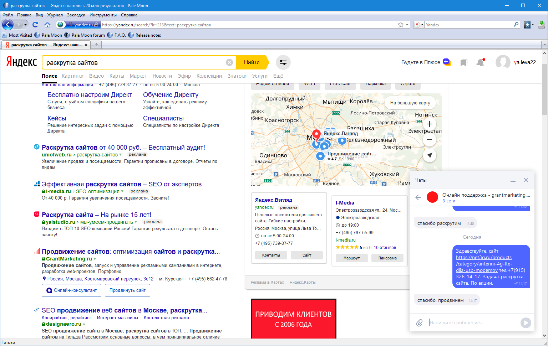Image resolution: width=548 pixels, height=346 pixels.
Task: Click the yellow Найти search button
Action: tap(252, 62)
